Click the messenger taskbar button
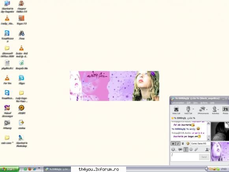Screen dimensions: 229x172 (58, 169)
